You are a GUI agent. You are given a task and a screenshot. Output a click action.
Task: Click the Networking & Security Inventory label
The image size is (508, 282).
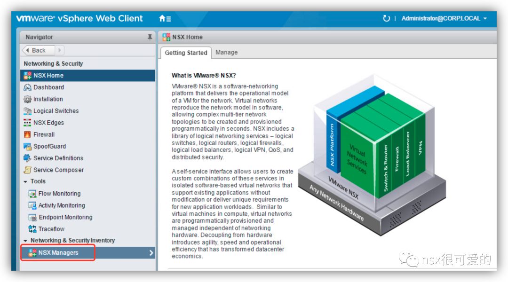(x=72, y=241)
